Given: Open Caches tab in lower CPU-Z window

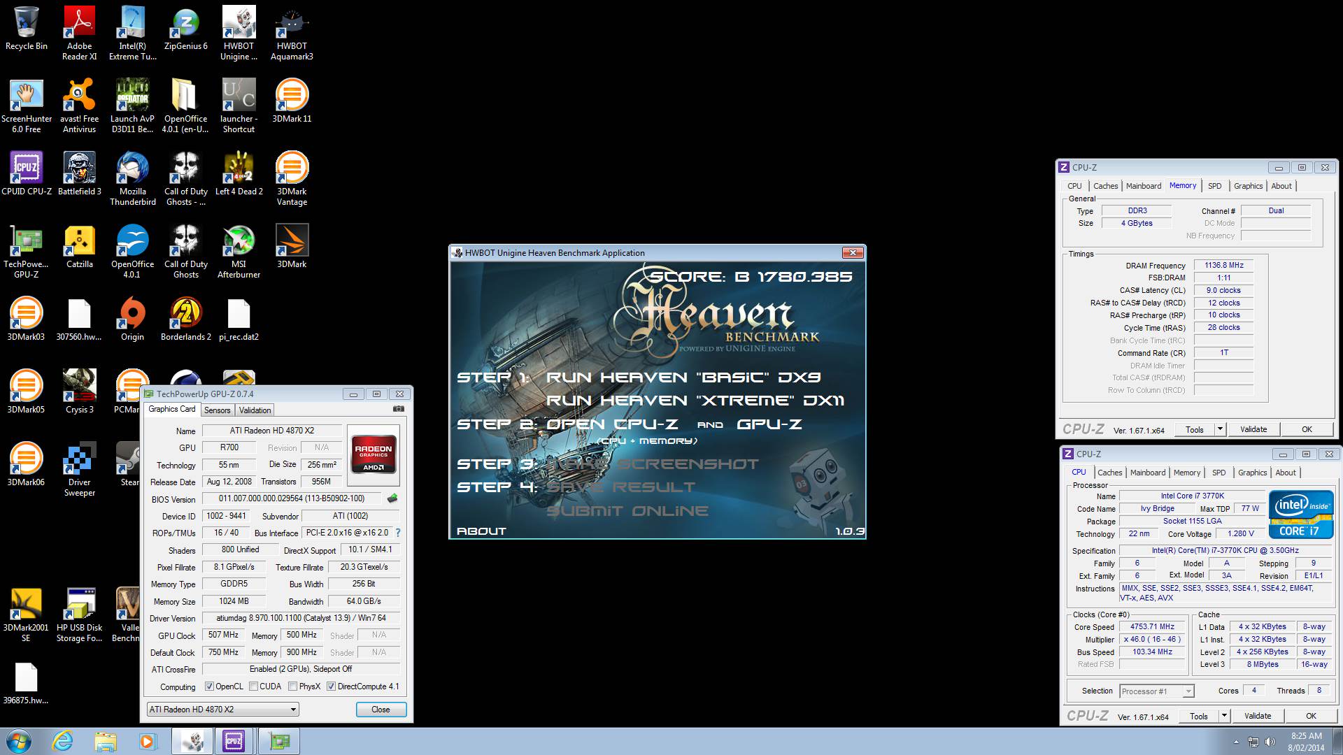Looking at the screenshot, I should 1109,473.
